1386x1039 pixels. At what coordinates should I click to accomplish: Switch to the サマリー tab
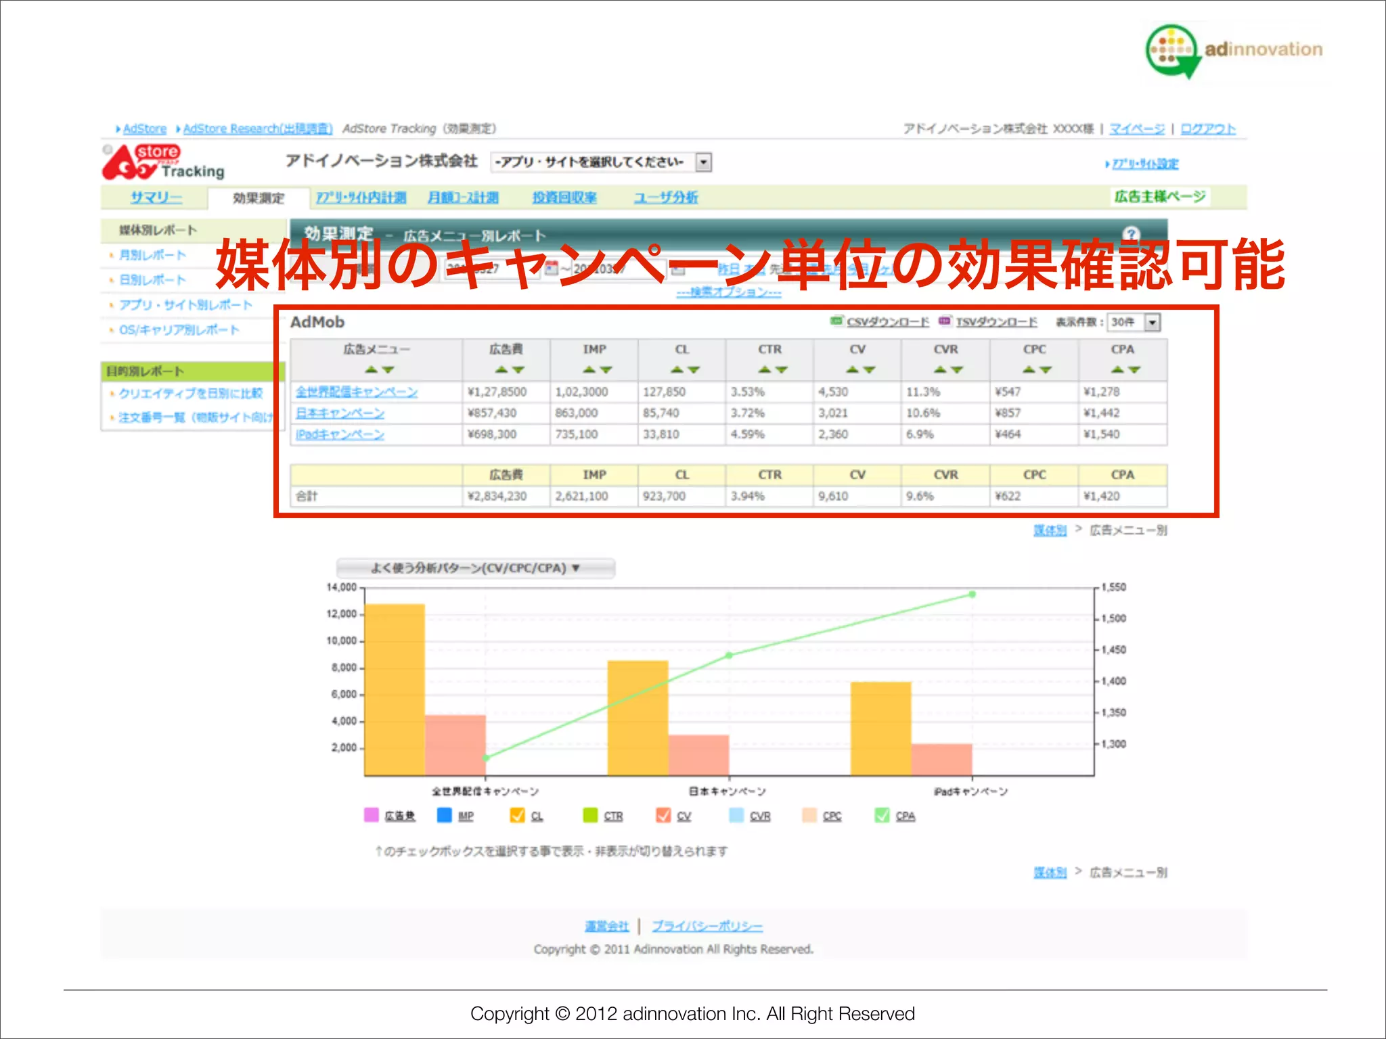click(156, 198)
